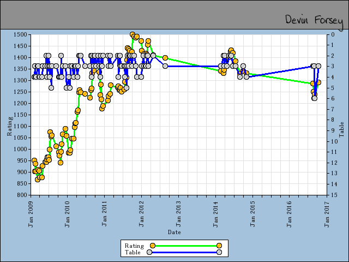Viewport: 349px width, 262px height.
Task: Click the "10" tick label on the Table axis
Action: click(x=333, y=141)
